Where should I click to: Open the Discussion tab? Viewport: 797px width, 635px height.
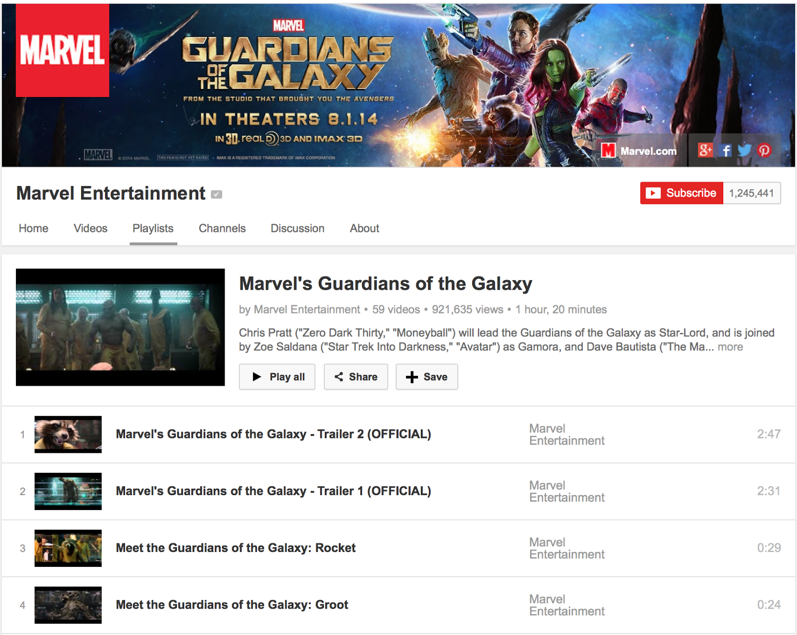coord(297,228)
